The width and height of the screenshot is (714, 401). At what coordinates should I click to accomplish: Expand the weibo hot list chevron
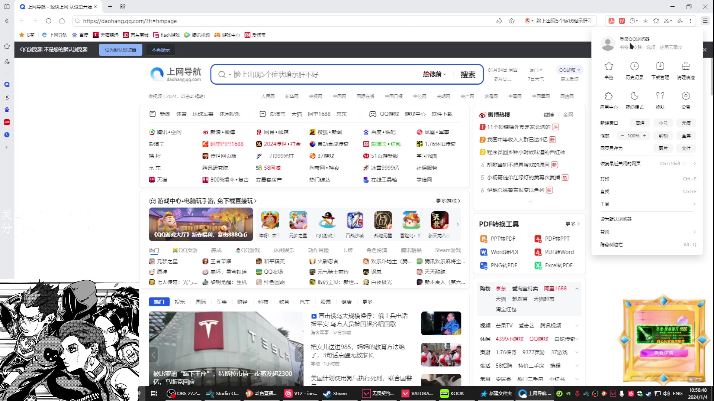click(530, 202)
